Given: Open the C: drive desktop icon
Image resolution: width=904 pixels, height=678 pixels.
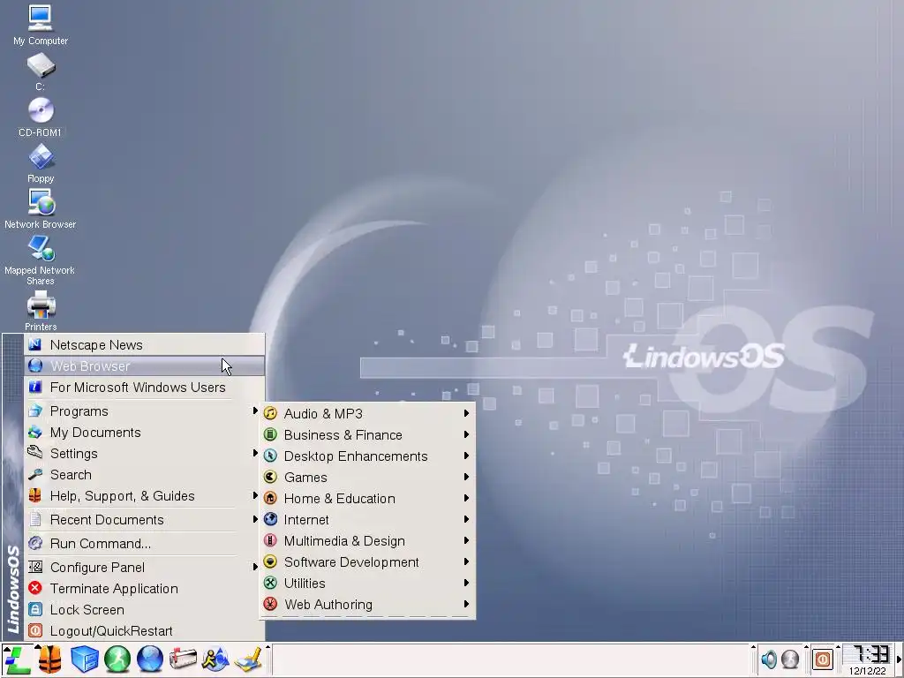Looking at the screenshot, I should click(x=41, y=72).
